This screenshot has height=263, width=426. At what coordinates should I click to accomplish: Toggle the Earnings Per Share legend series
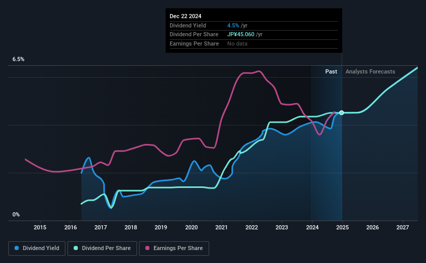tap(174, 249)
